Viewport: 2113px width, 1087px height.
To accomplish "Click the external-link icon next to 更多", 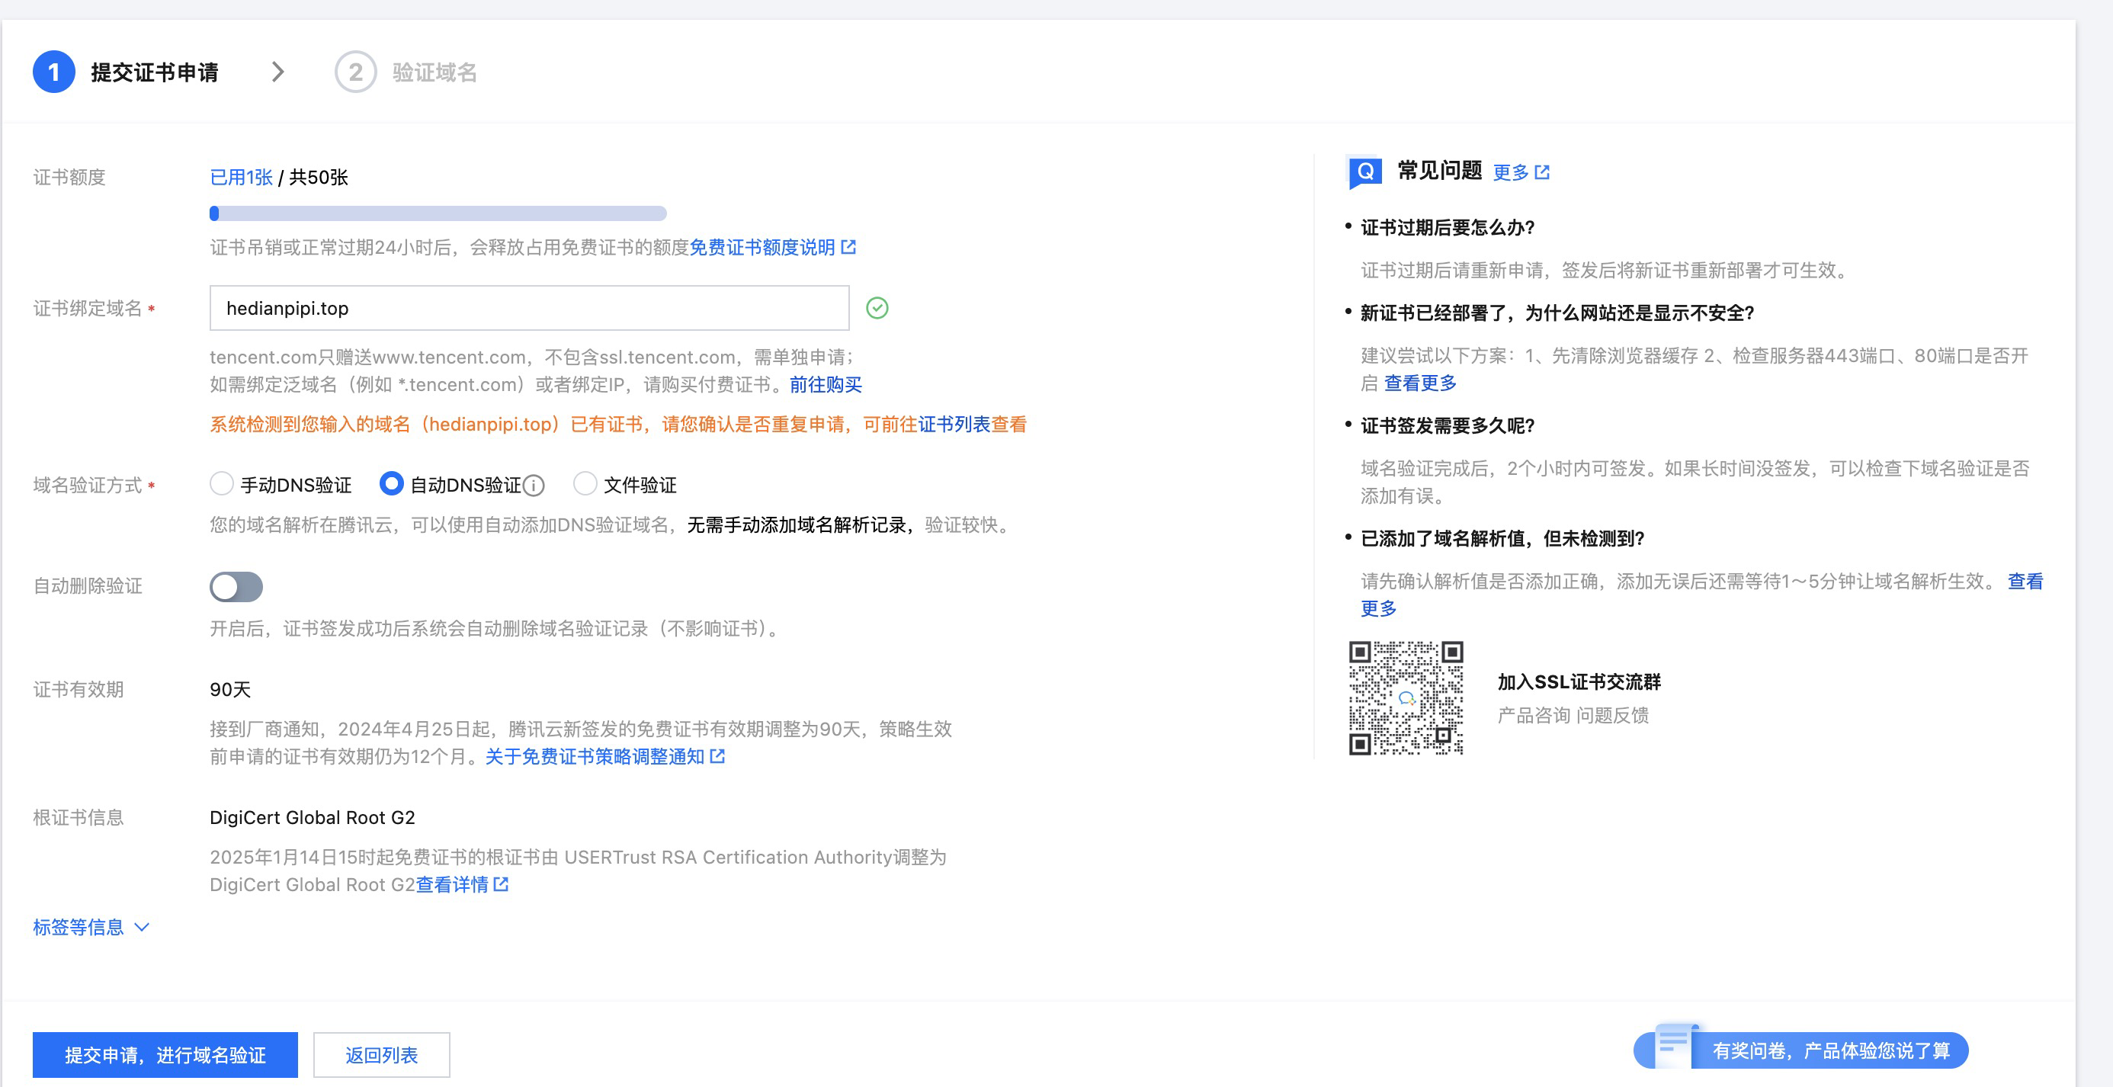I will [1542, 172].
